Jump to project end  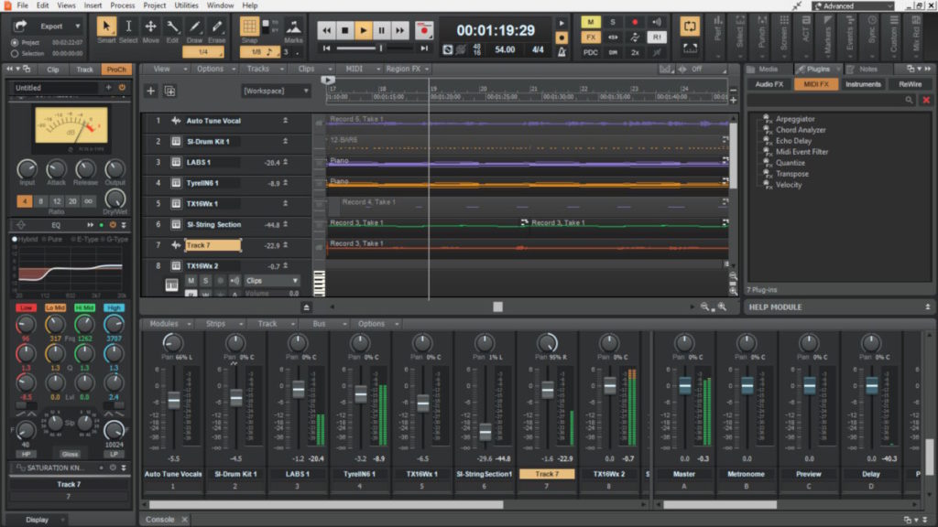[x=424, y=48]
